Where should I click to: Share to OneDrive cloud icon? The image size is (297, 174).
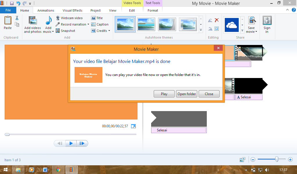click(232, 25)
